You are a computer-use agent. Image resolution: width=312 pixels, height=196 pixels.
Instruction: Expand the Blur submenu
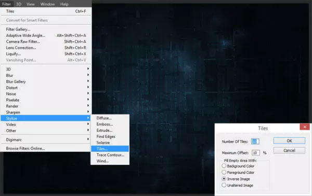click(x=46, y=75)
